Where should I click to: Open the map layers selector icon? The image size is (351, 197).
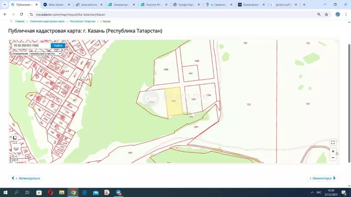15,149
